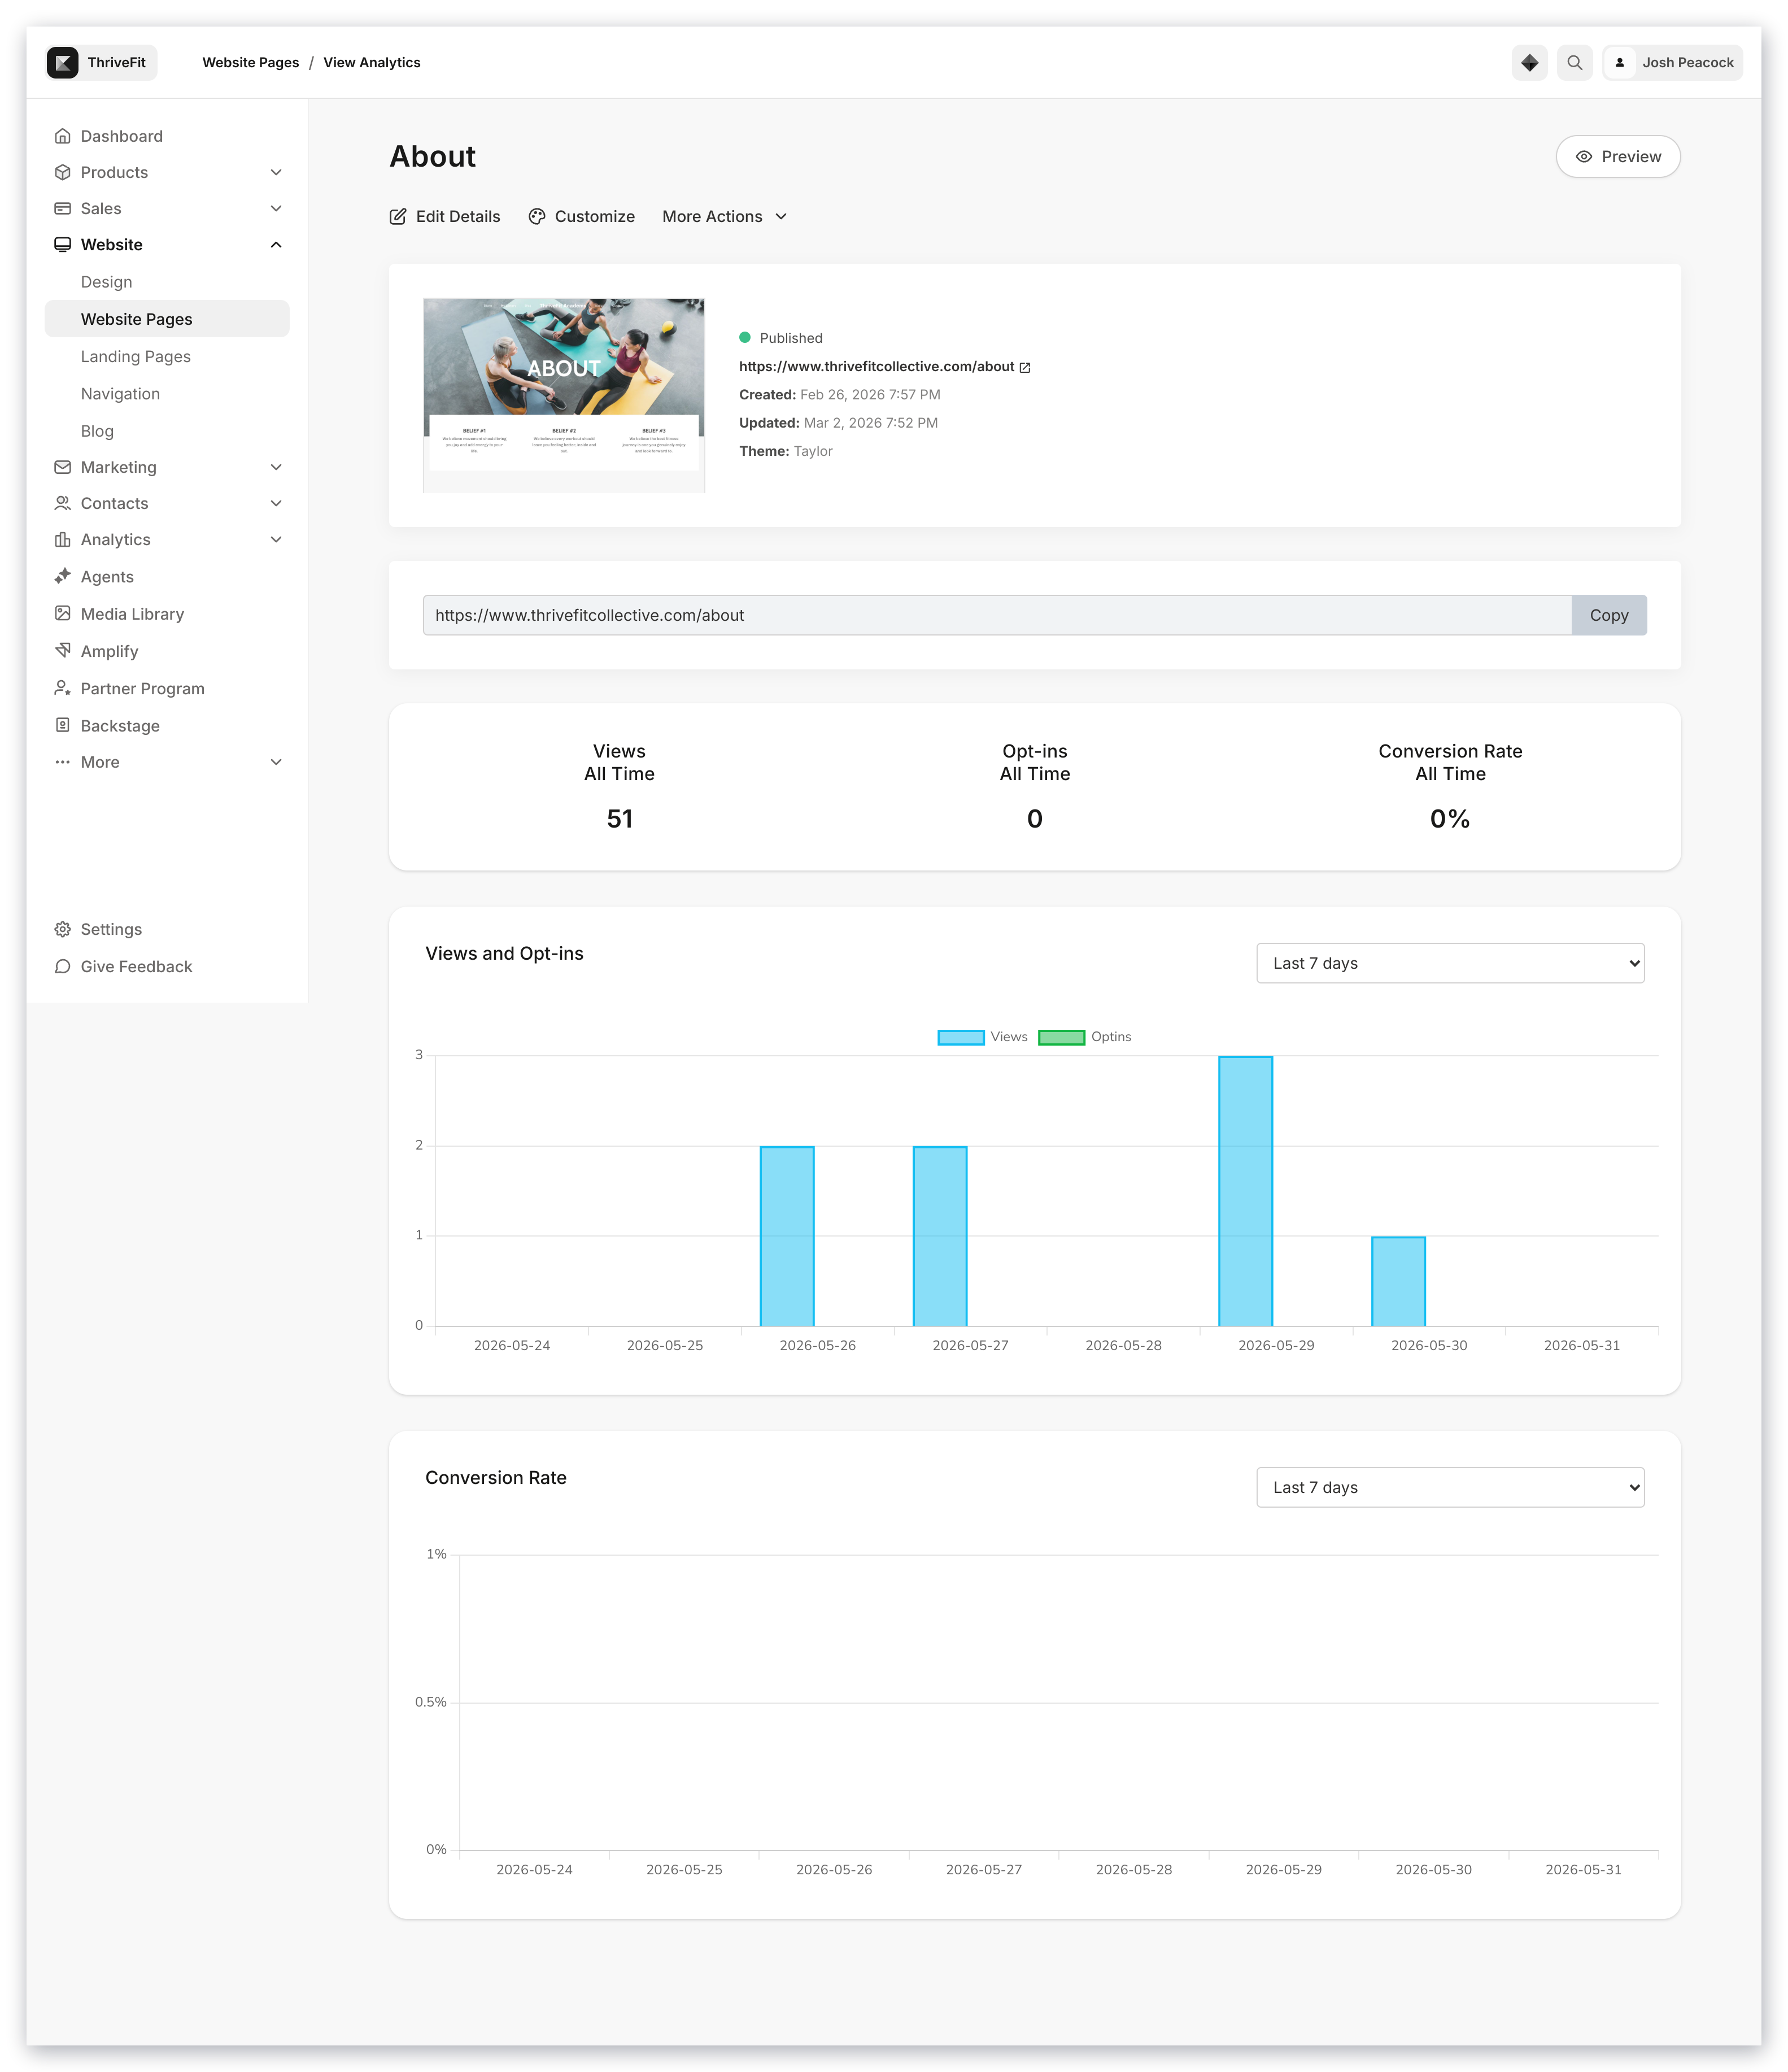This screenshot has width=1788, height=2072.
Task: Click the Backstage icon
Action: coord(62,725)
